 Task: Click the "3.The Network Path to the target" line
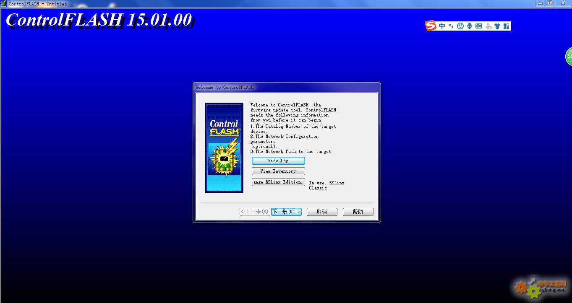(x=291, y=151)
